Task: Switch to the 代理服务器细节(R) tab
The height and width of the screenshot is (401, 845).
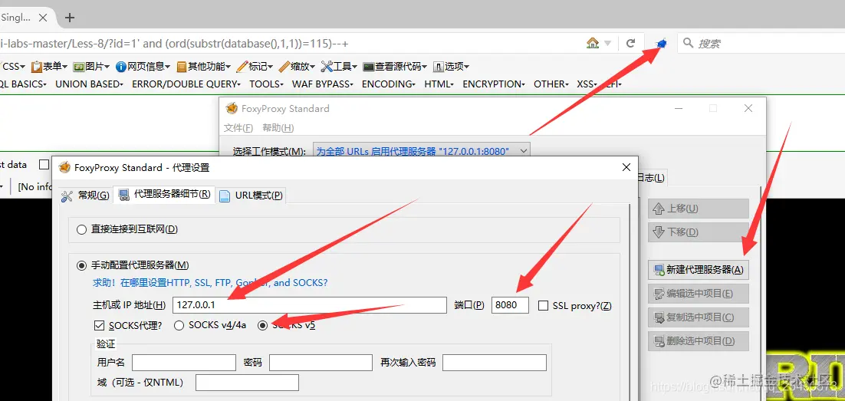Action: coord(164,195)
